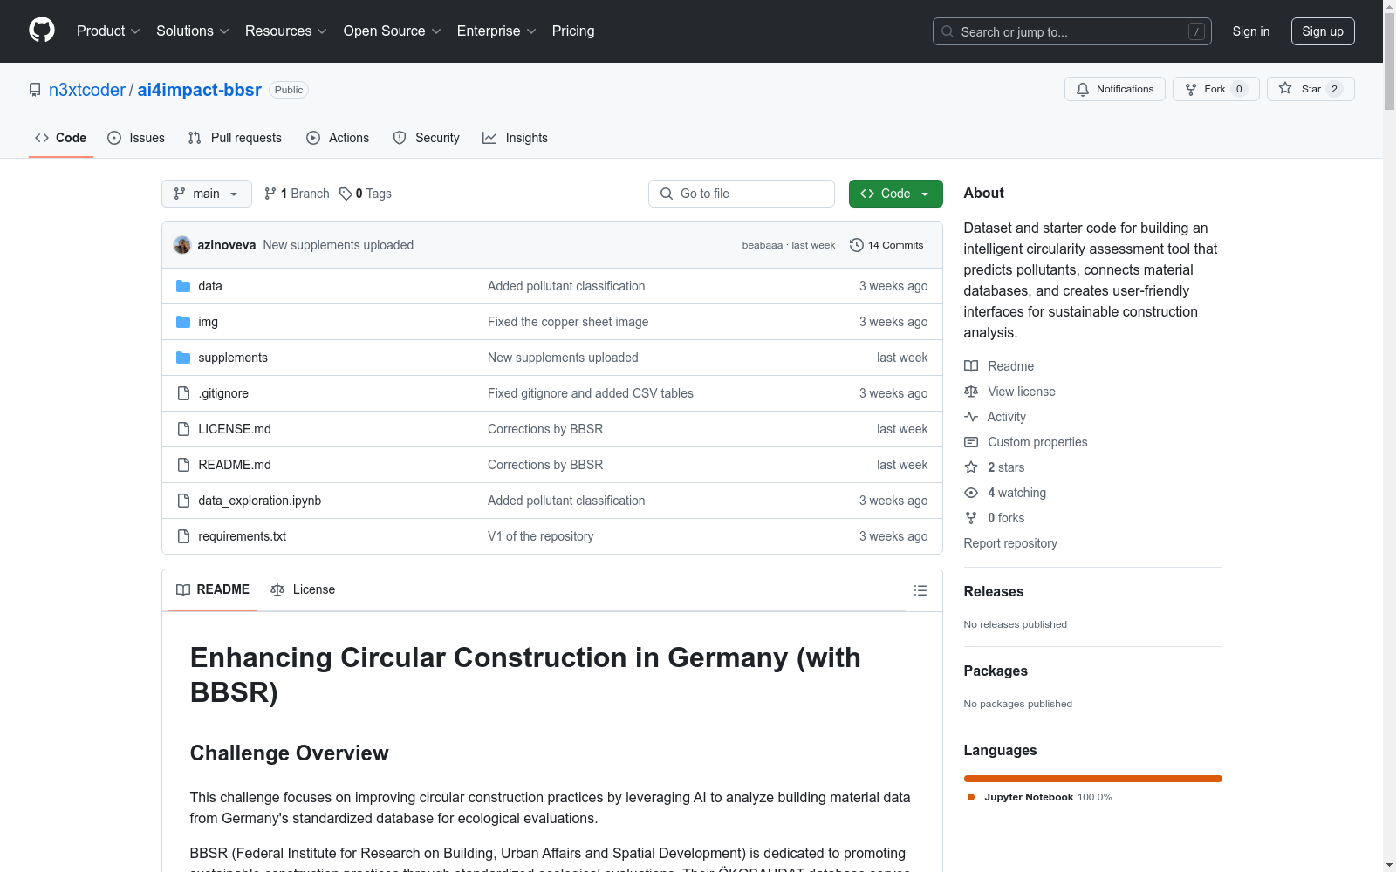Open the Pricing page
The width and height of the screenshot is (1396, 872).
tap(573, 31)
